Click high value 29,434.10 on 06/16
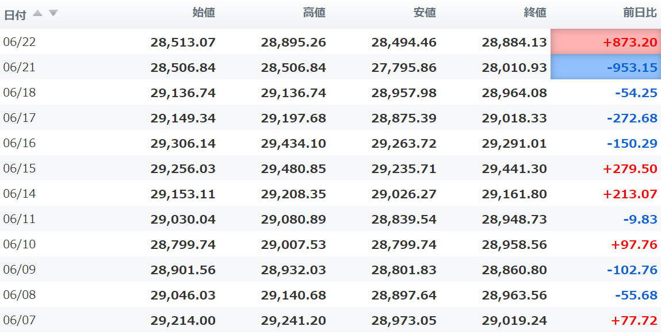 click(293, 143)
